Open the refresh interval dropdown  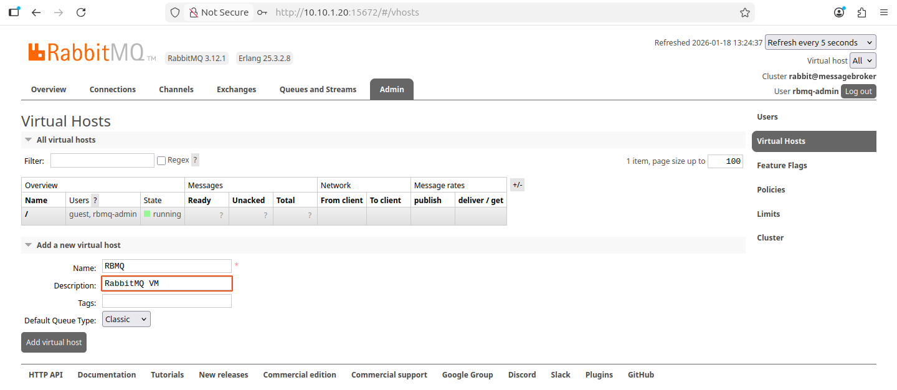pos(820,42)
